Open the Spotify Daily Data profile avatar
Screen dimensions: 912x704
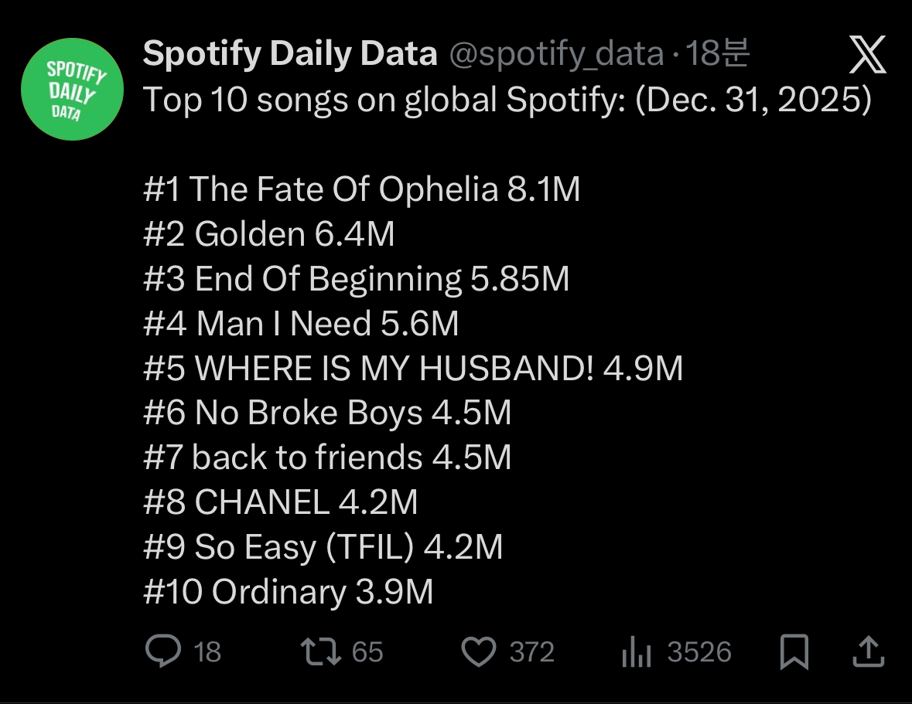(x=72, y=89)
